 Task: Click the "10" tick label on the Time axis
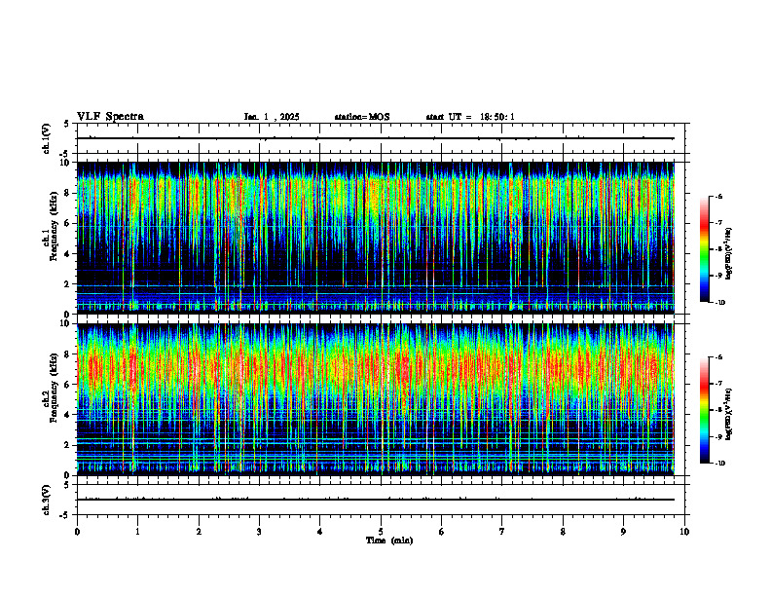pos(684,532)
